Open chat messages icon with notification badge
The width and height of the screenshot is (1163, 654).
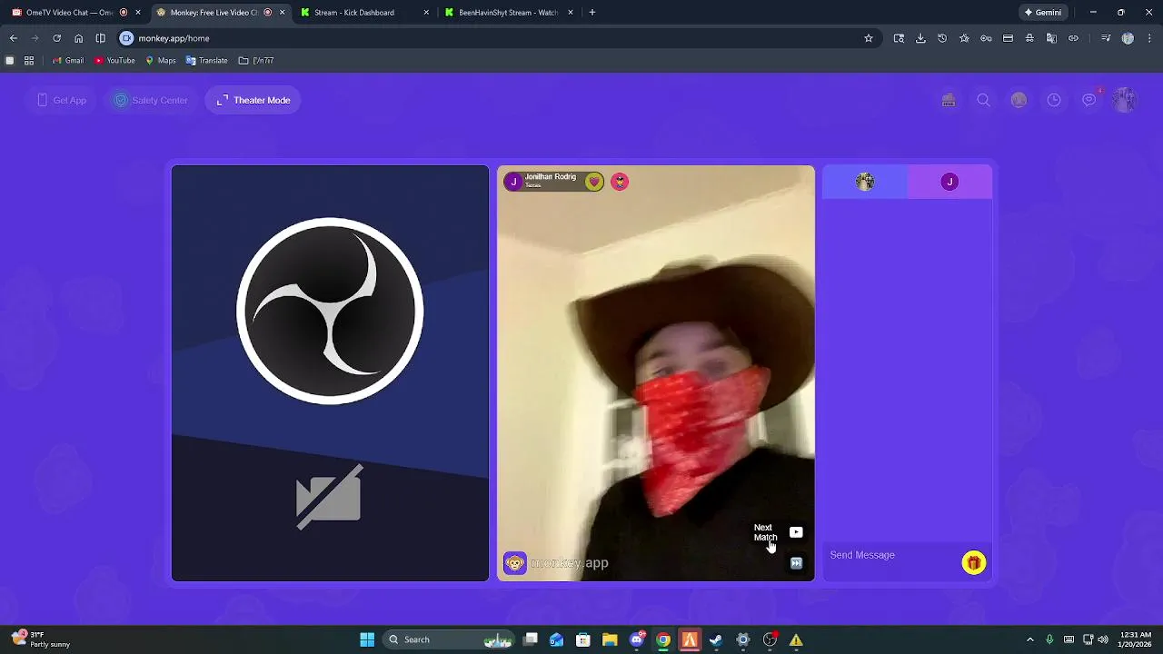point(1089,100)
